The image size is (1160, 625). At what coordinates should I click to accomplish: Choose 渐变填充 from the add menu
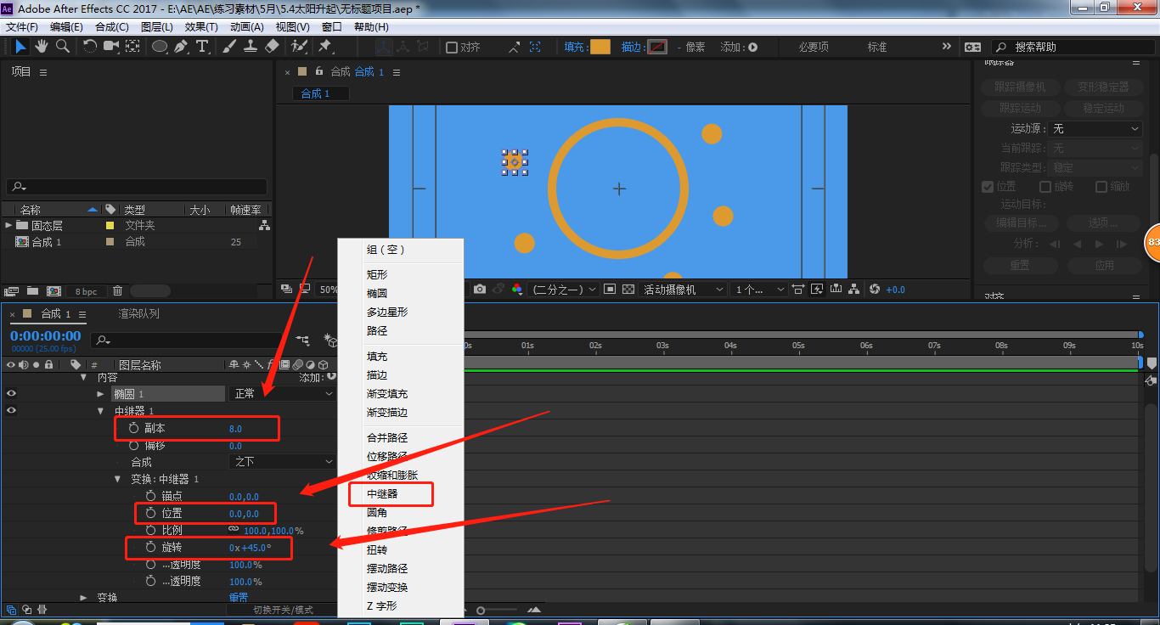tap(387, 393)
